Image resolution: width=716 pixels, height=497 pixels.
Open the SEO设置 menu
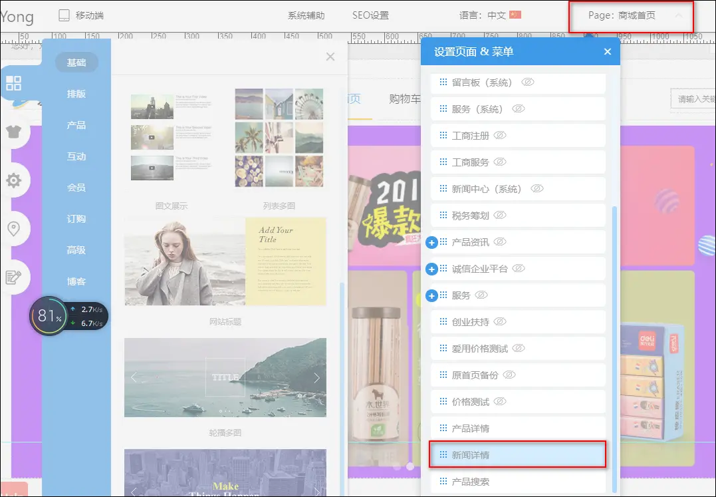pyautogui.click(x=370, y=15)
